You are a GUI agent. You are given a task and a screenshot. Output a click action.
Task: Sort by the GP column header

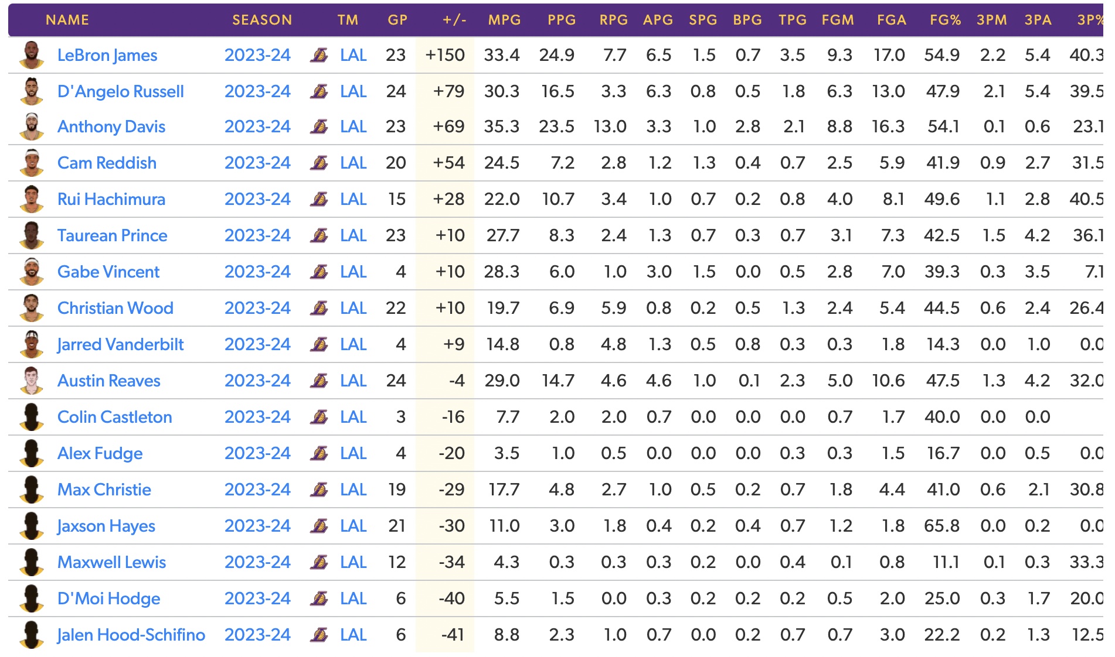[397, 20]
